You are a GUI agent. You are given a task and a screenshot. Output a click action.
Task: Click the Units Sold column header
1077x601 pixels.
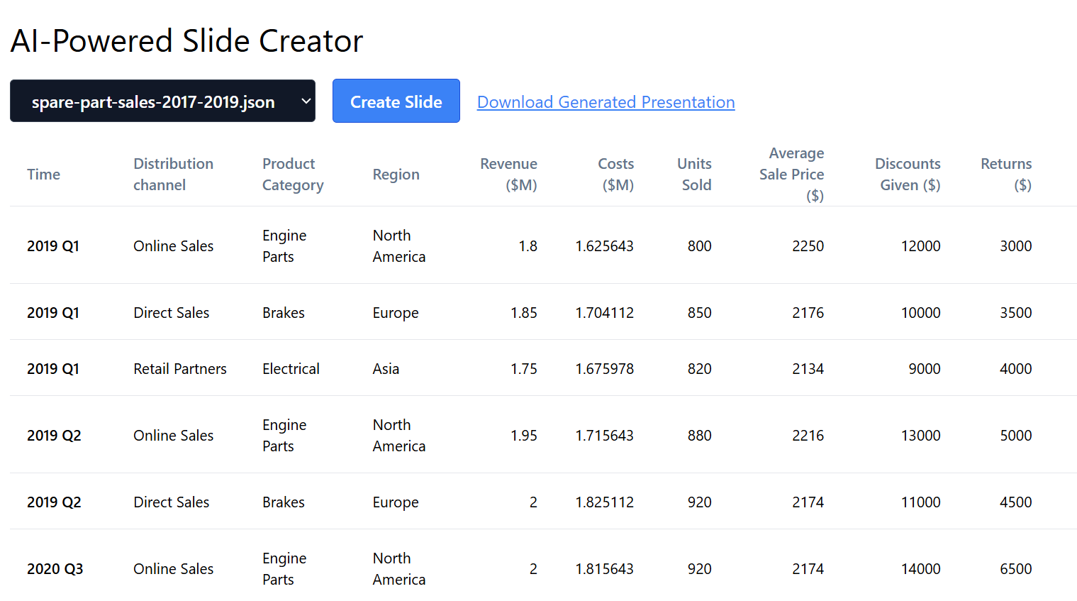click(694, 175)
